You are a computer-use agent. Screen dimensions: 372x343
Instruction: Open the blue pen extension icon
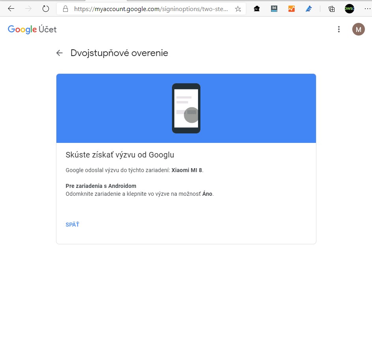(x=308, y=9)
